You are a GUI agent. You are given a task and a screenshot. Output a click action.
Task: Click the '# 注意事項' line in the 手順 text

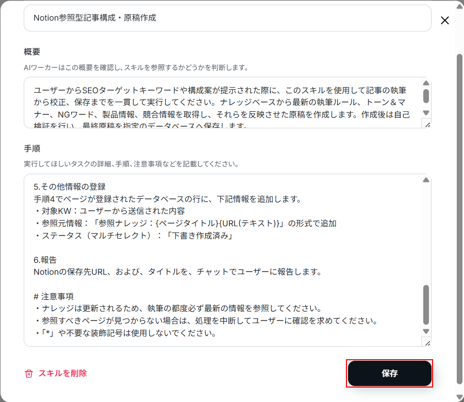(x=54, y=296)
